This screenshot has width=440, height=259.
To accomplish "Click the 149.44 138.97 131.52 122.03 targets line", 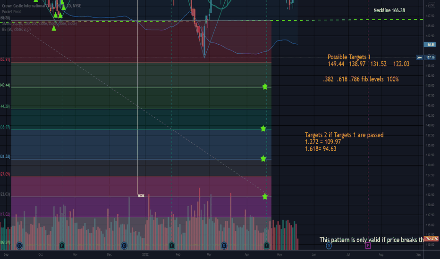I will point(368,64).
